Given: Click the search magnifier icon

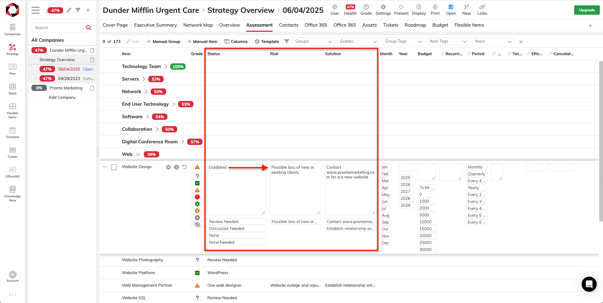Looking at the screenshot, I should (89, 28).
